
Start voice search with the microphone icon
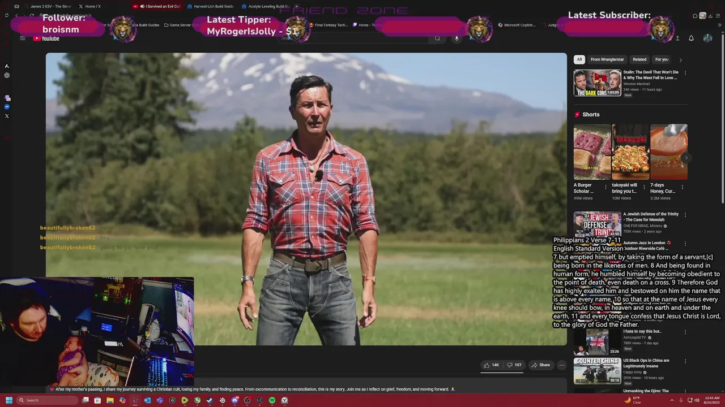coord(457,38)
